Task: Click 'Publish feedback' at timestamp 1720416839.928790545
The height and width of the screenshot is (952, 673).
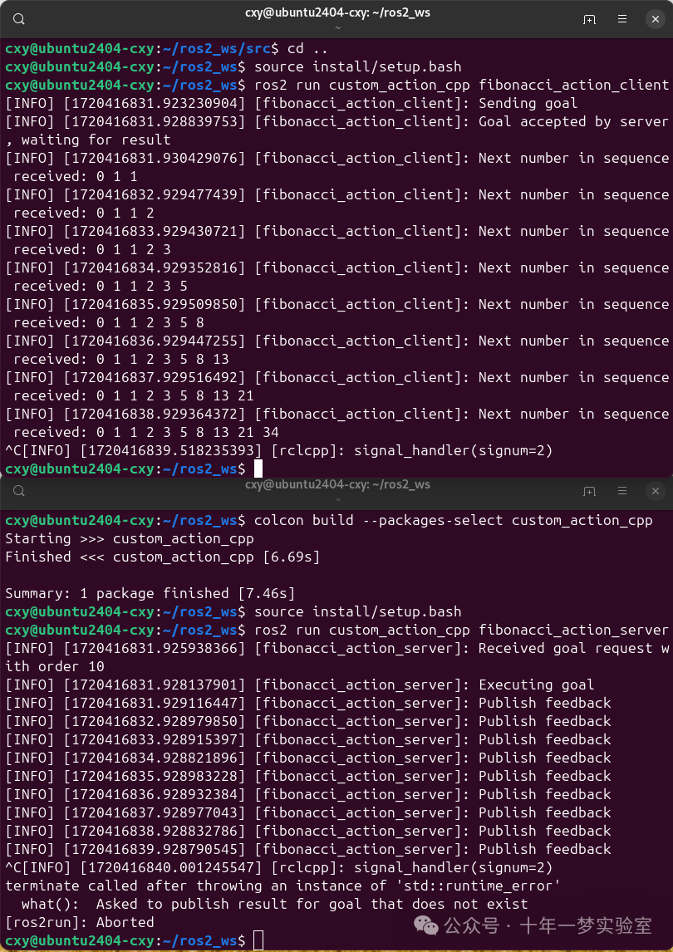Action: (545, 849)
